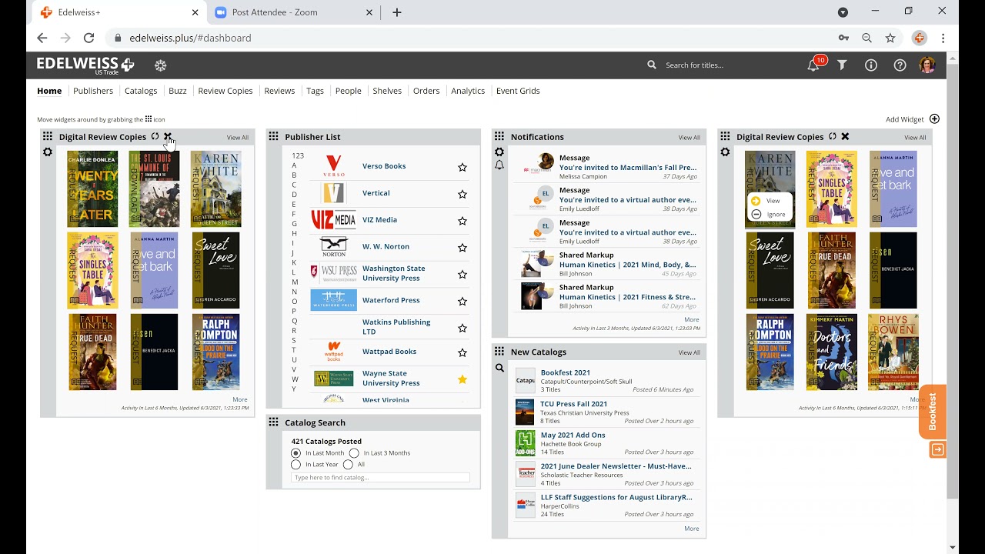The height and width of the screenshot is (554, 985).
Task: Open settings gear of left Digital Review Copies
Action: pyautogui.click(x=48, y=152)
